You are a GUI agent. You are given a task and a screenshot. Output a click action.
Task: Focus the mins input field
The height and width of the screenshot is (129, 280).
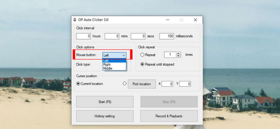[x=112, y=36]
